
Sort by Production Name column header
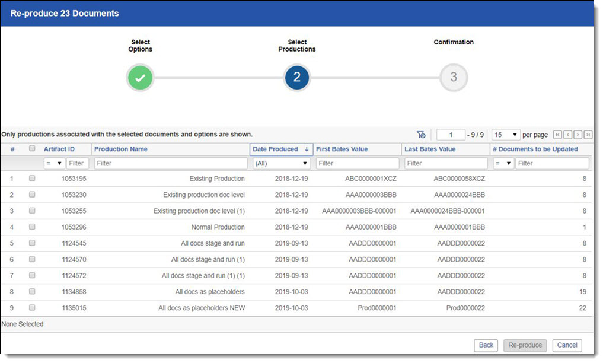tap(121, 149)
